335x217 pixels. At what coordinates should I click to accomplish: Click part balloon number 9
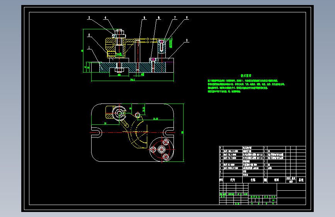(x=187, y=41)
